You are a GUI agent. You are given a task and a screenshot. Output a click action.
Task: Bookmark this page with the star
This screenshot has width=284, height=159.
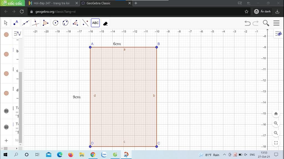pos(247,12)
